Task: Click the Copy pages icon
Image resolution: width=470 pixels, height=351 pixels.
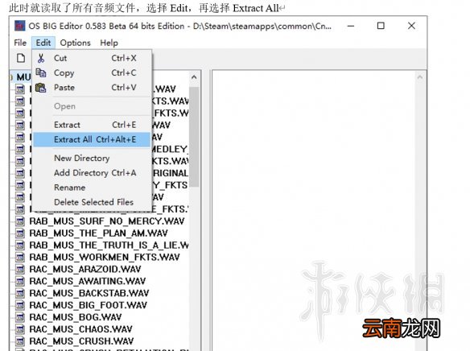Action: 41,72
